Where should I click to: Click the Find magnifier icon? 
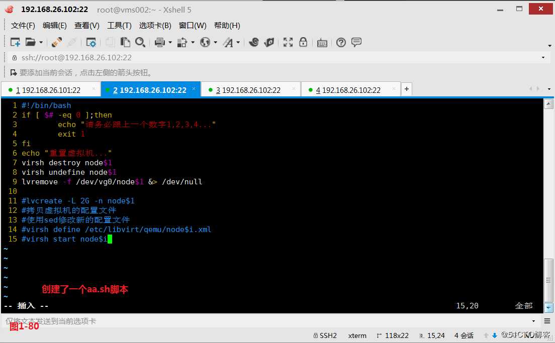click(140, 42)
